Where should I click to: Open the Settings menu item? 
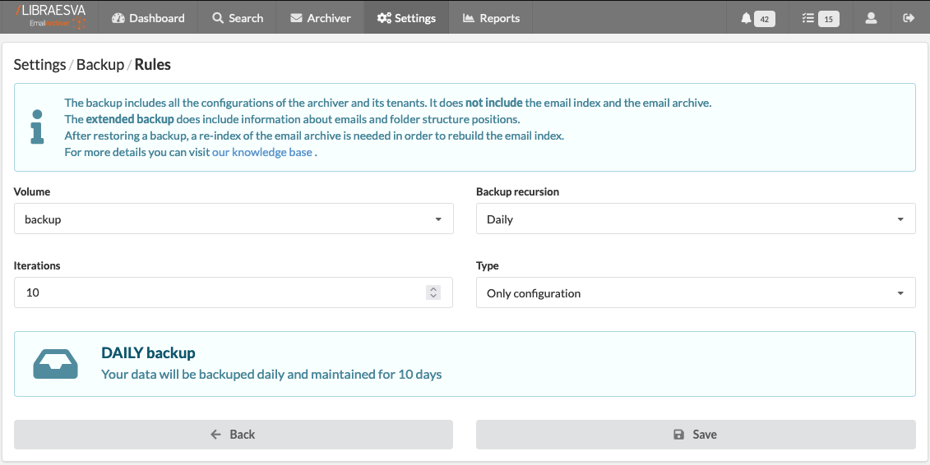pyautogui.click(x=406, y=18)
